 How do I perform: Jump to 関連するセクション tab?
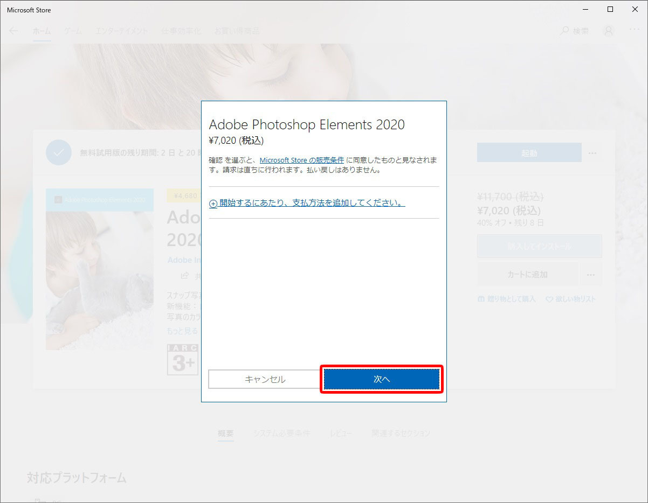(401, 434)
